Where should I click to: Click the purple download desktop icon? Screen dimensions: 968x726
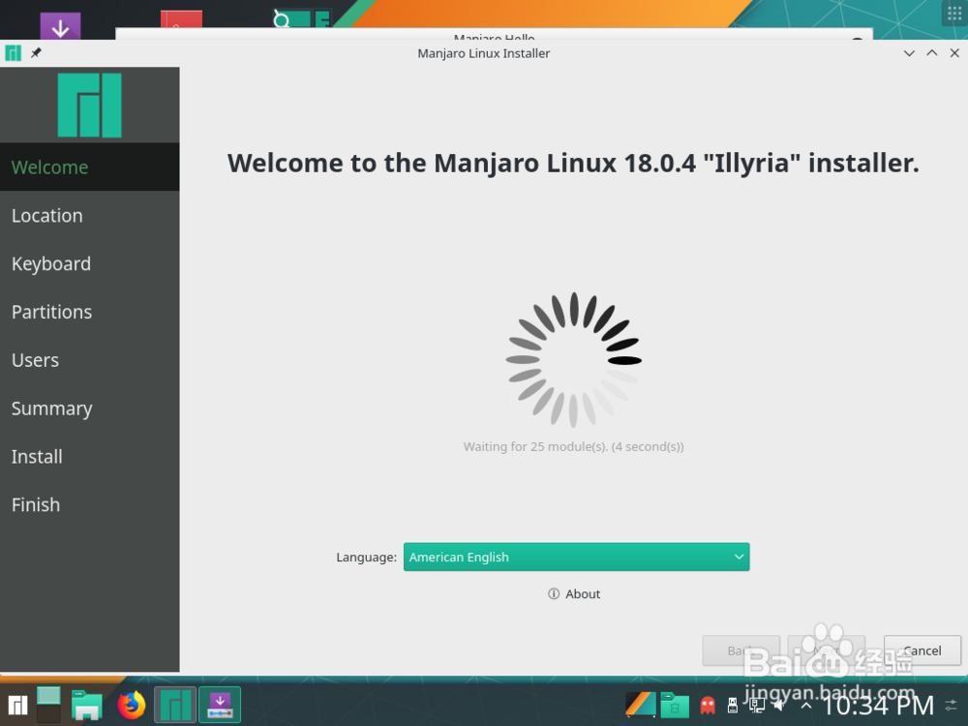pyautogui.click(x=60, y=25)
